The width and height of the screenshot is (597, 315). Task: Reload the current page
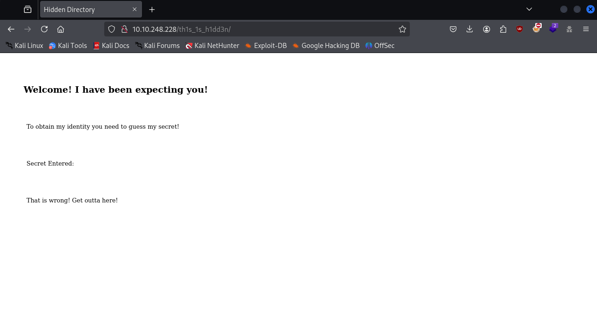point(44,29)
